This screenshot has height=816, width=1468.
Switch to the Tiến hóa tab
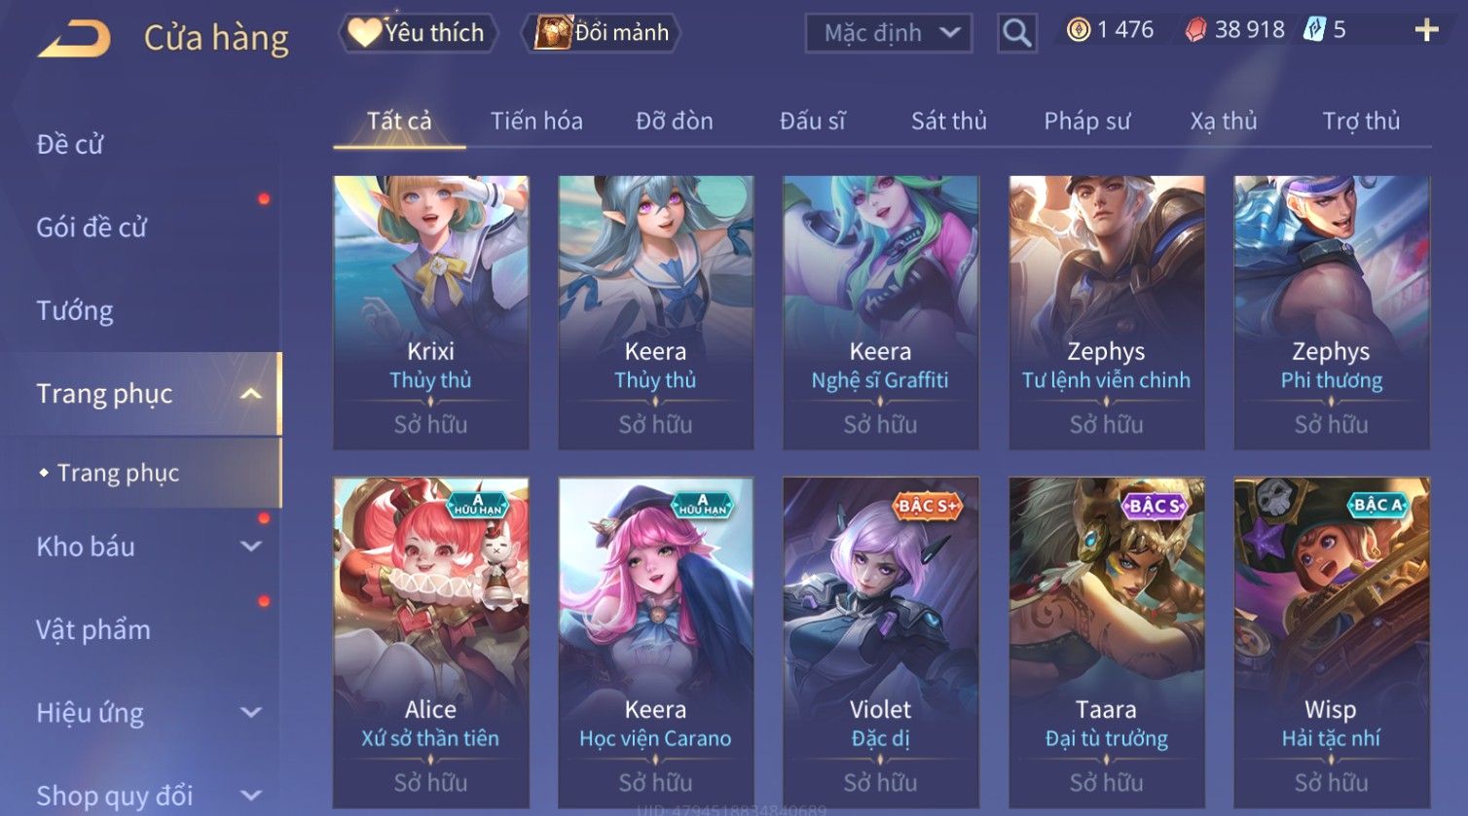point(536,121)
